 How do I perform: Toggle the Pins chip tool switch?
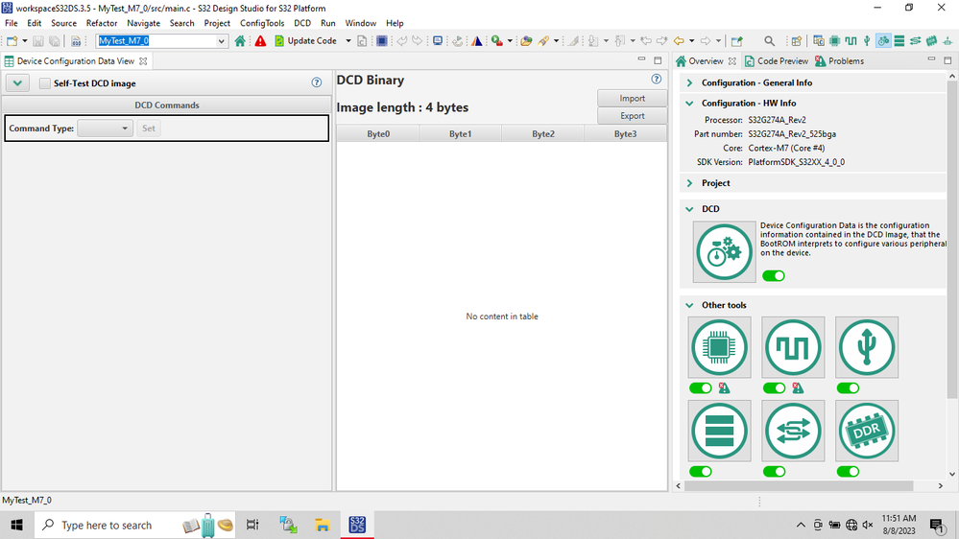pos(700,388)
